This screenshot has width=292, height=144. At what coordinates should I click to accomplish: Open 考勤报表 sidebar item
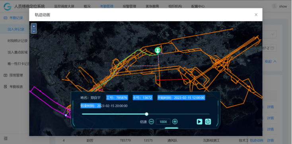pyautogui.click(x=16, y=87)
